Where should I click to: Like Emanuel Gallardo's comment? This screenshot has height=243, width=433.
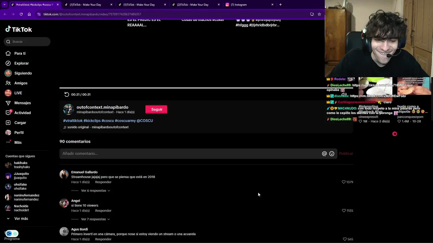coord(344,182)
